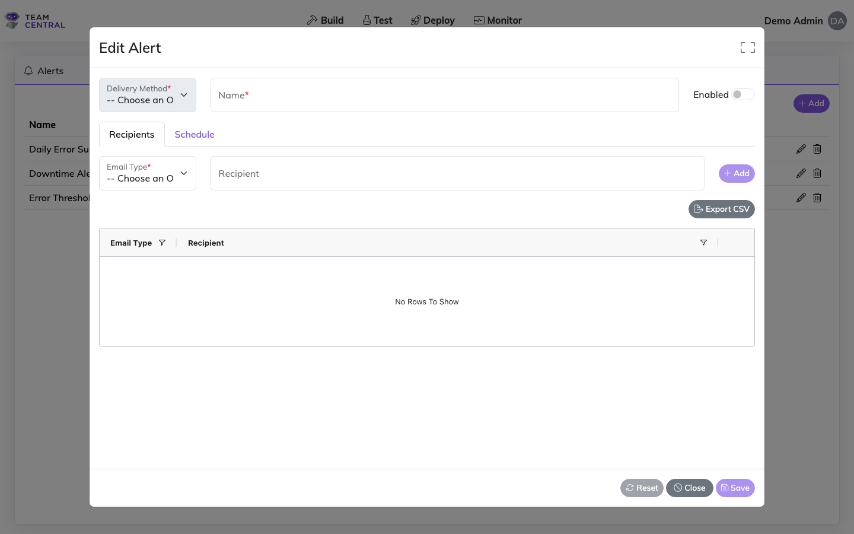854x534 pixels.
Task: Open the Recipient column filter
Action: [703, 242]
